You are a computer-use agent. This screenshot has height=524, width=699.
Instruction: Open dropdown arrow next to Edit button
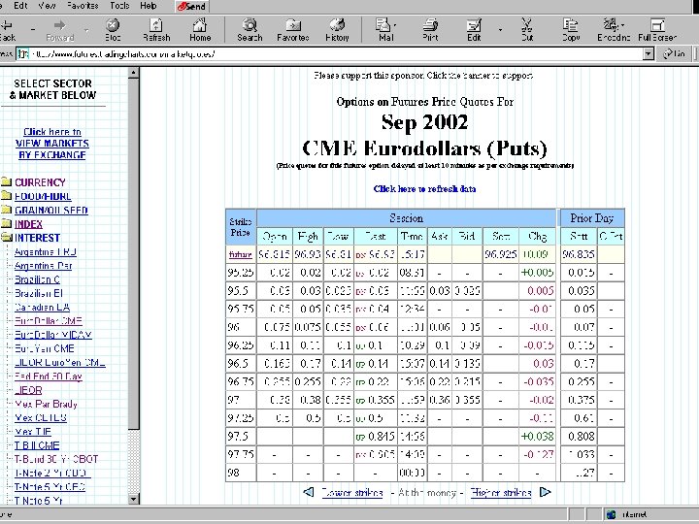[x=500, y=30]
